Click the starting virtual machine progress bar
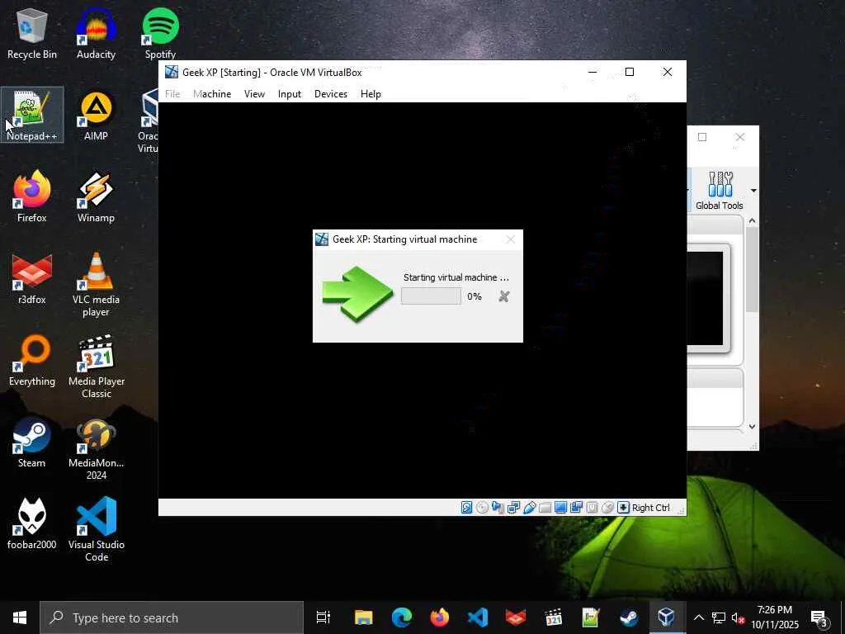This screenshot has height=634, width=845. click(x=431, y=296)
